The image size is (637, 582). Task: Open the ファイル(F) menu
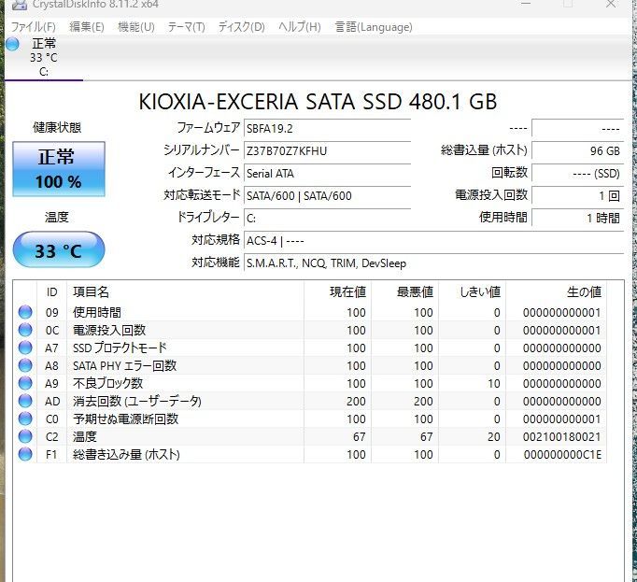click(x=34, y=27)
